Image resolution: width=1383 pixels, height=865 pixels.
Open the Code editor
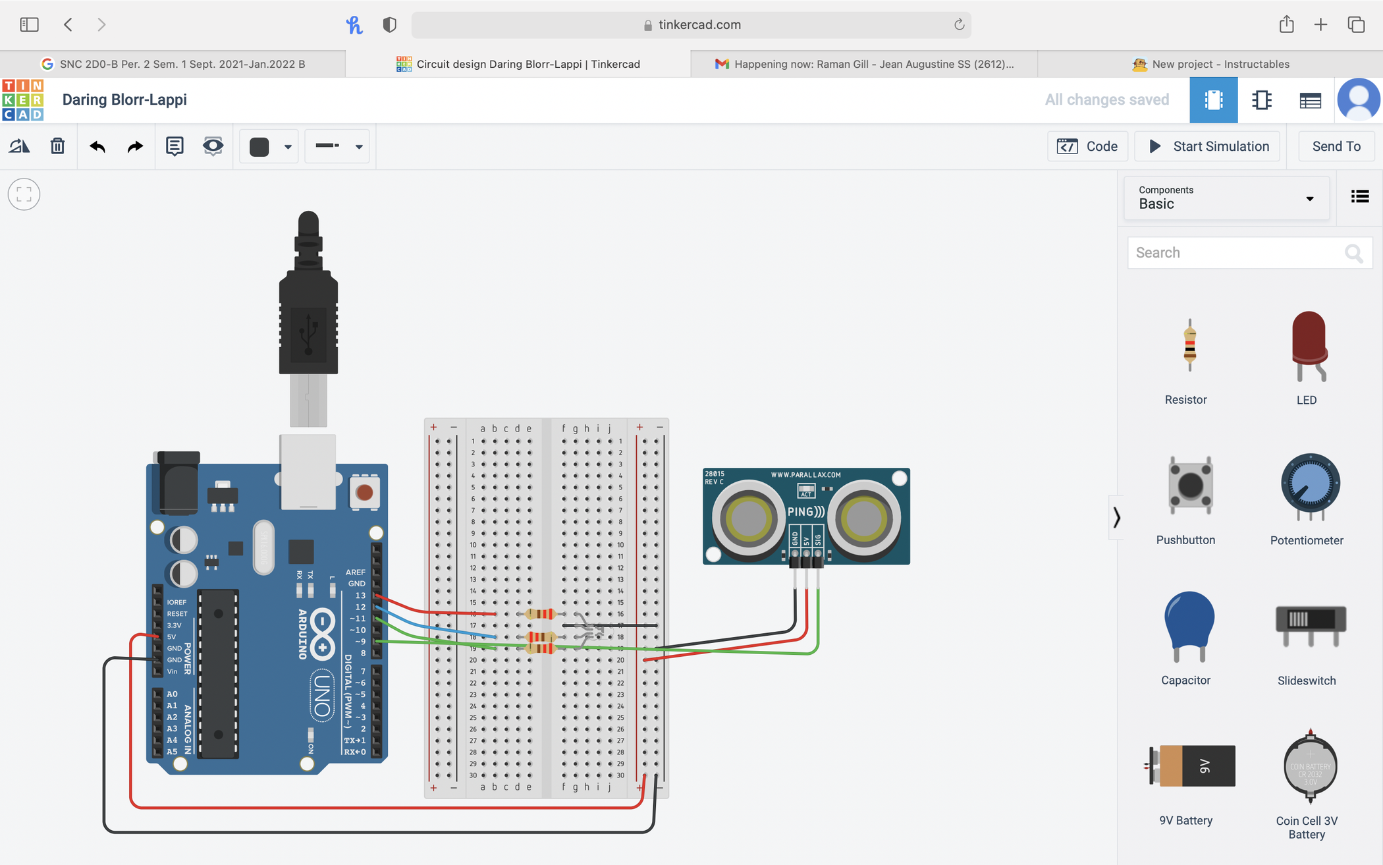tap(1087, 146)
